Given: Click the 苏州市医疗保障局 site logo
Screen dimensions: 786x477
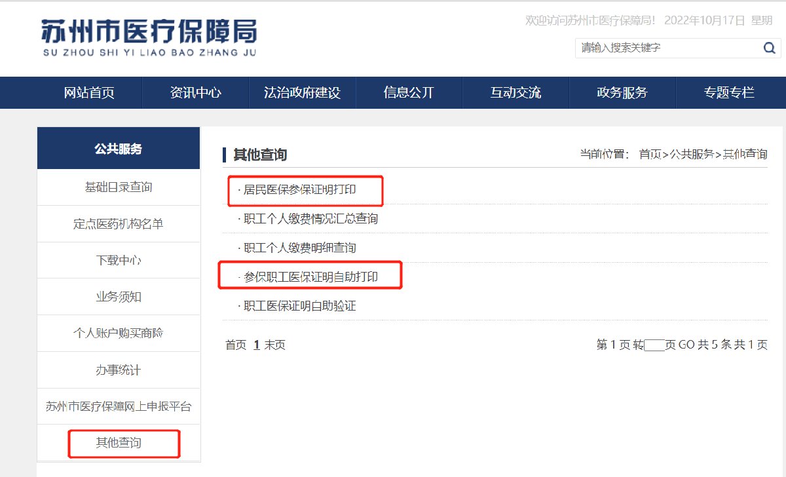Looking at the screenshot, I should click(149, 37).
